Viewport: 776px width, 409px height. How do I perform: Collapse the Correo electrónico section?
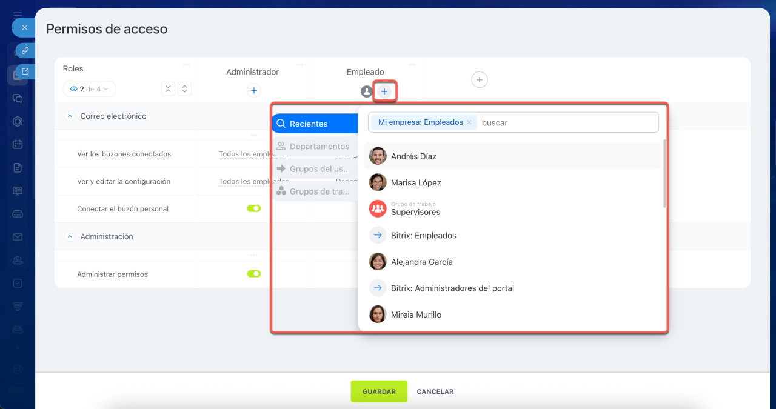(x=70, y=116)
